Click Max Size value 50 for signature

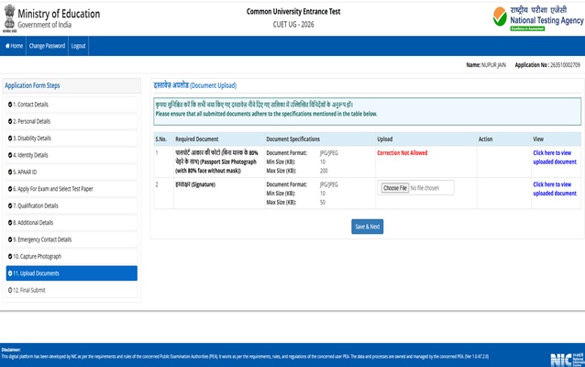323,203
